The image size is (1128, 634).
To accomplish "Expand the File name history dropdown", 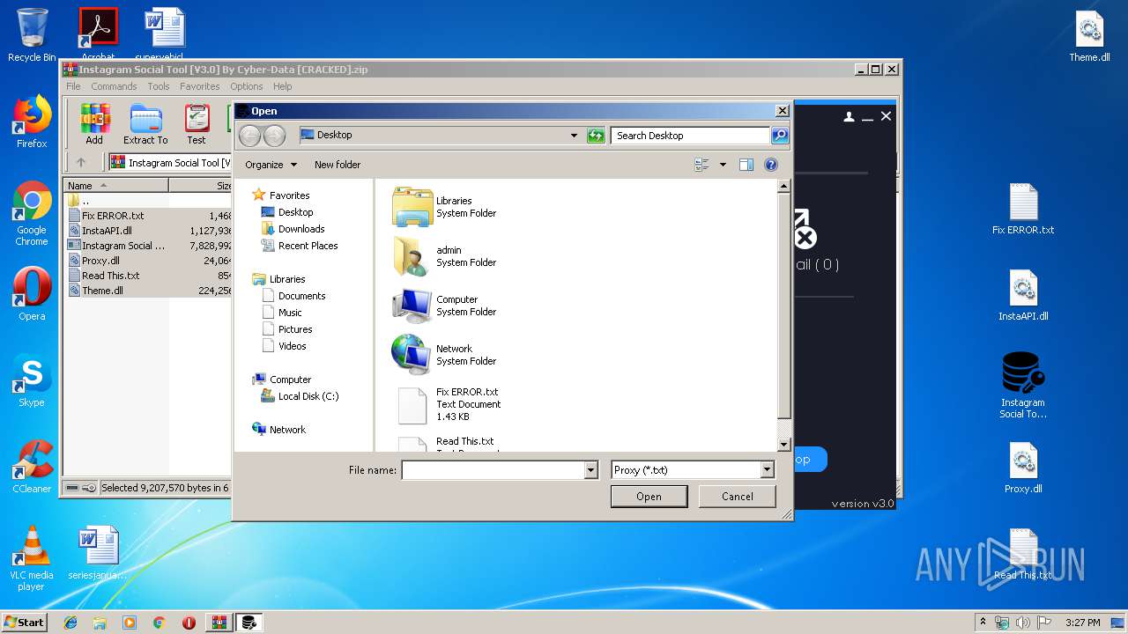I will click(x=591, y=470).
